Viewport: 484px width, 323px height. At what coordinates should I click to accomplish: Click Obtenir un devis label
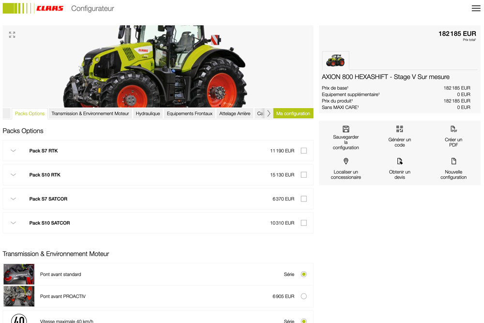coord(399,174)
